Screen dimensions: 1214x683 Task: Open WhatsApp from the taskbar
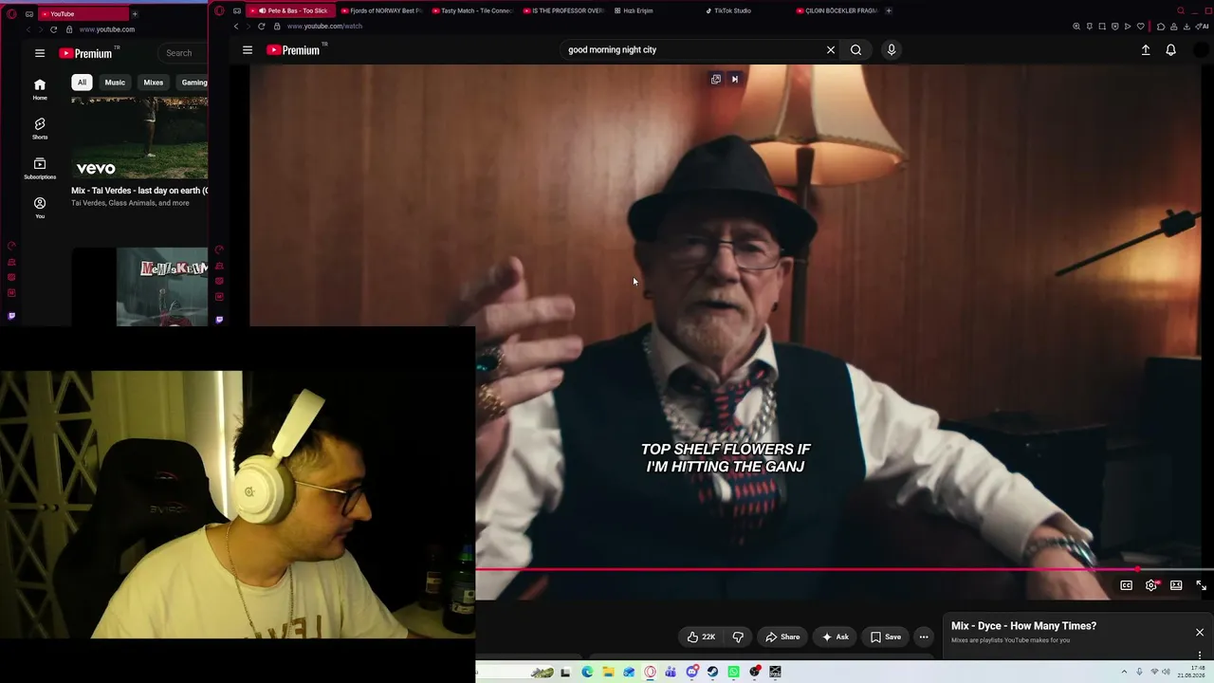point(733,672)
